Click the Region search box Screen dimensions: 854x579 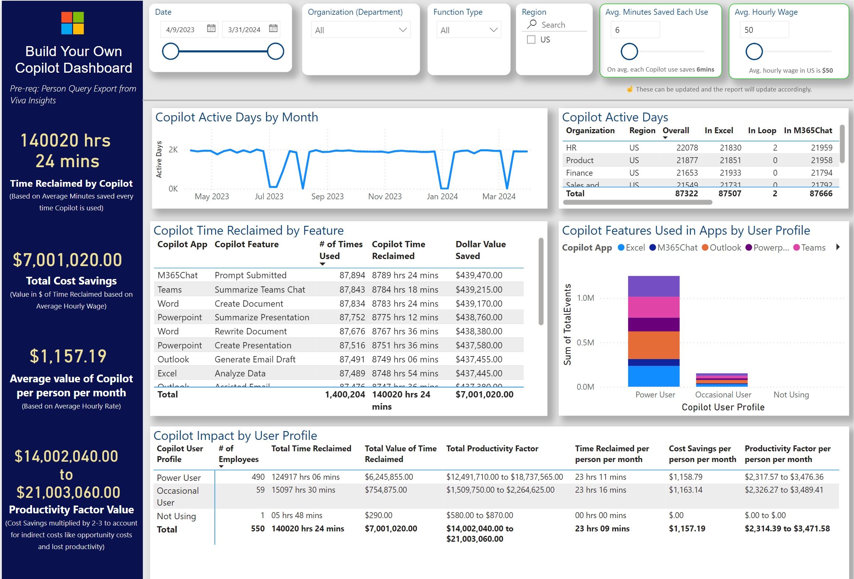[x=555, y=25]
